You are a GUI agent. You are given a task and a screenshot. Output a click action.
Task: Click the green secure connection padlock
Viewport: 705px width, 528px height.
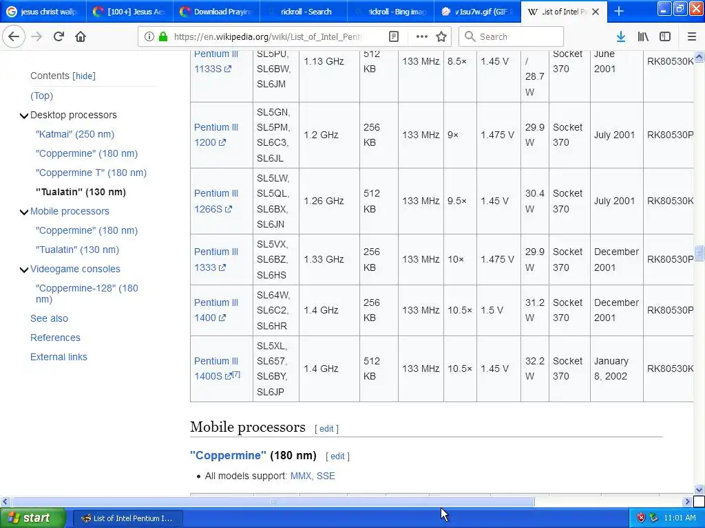click(x=163, y=37)
